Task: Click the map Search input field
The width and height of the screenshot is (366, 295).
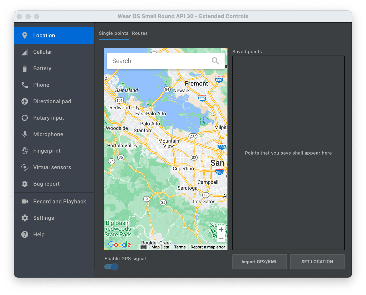Action: (x=166, y=61)
